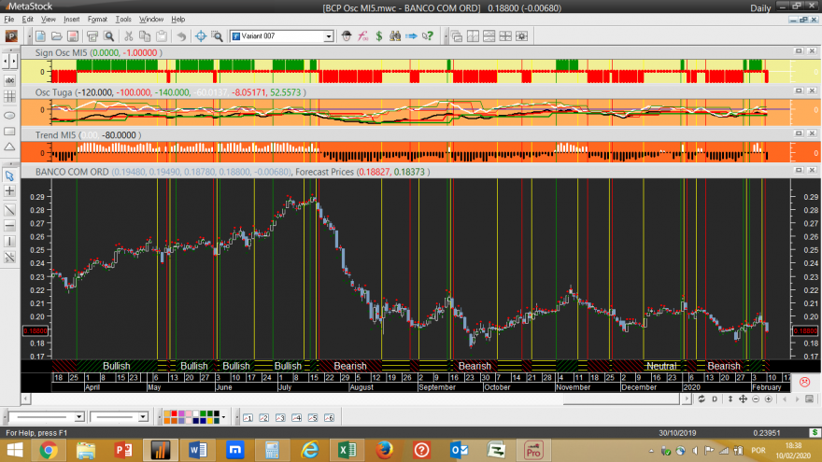The width and height of the screenshot is (822, 462).
Task: Open the Help menu
Action: coord(178,20)
